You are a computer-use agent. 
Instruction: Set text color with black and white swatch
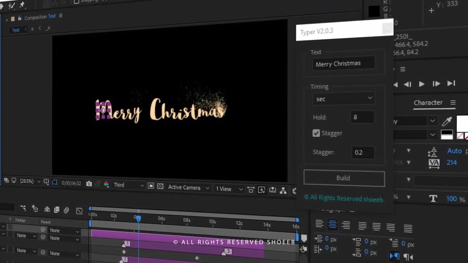[x=447, y=135]
